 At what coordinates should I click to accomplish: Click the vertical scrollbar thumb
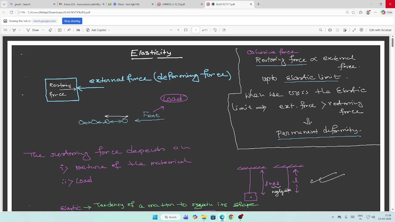[392, 42]
